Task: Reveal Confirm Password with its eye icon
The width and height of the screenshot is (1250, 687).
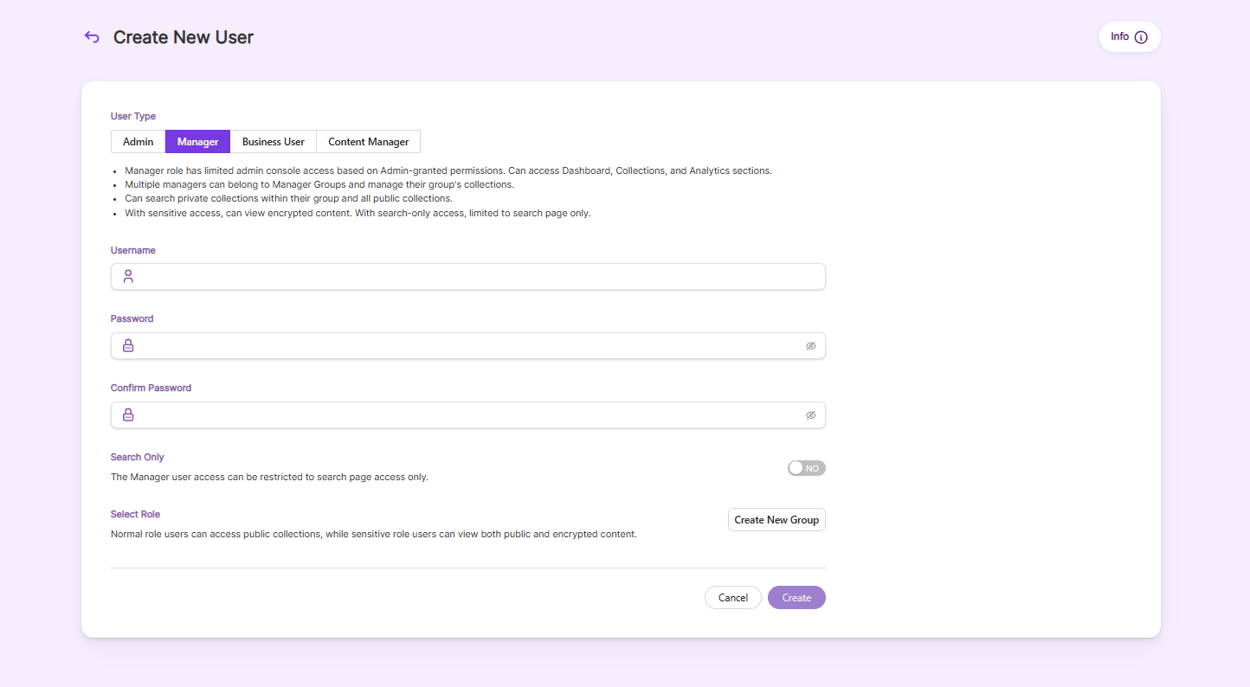Action: tap(811, 414)
